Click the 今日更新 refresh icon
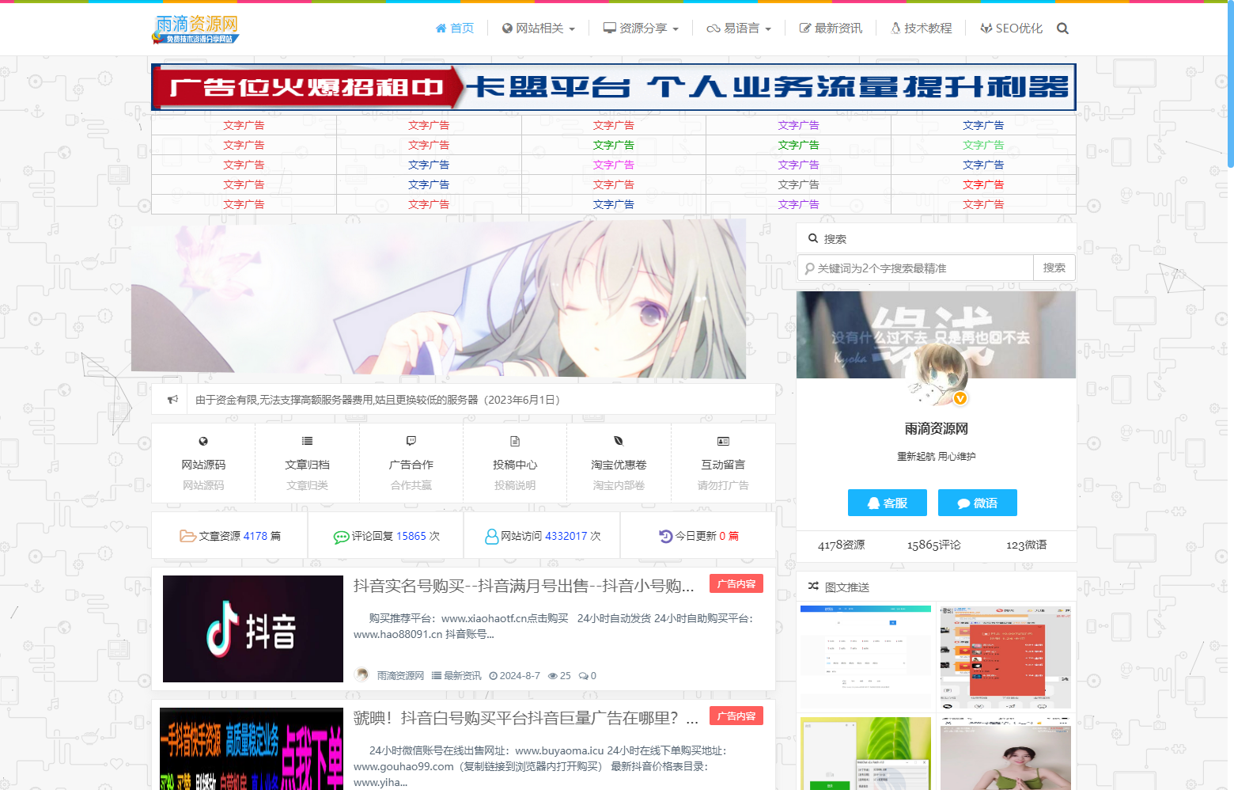This screenshot has width=1234, height=790. click(665, 536)
